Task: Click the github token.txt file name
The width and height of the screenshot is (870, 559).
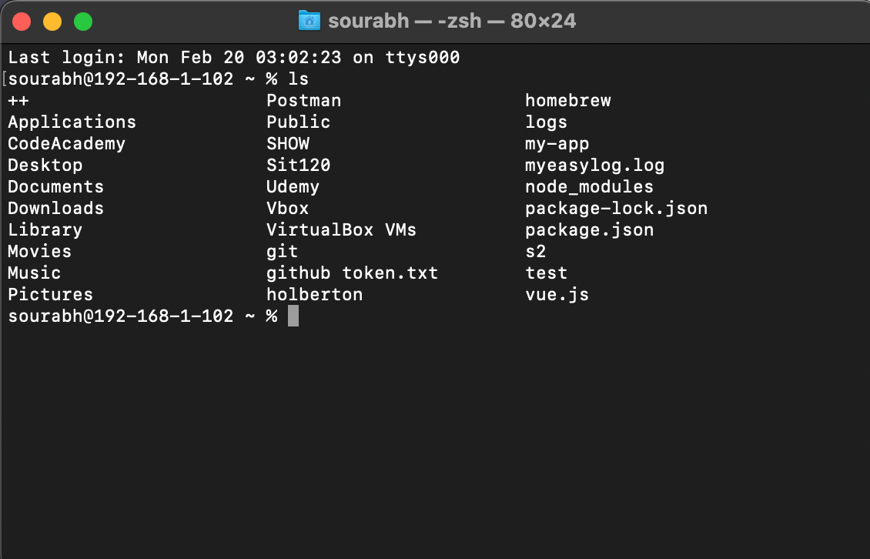Action: (x=352, y=273)
